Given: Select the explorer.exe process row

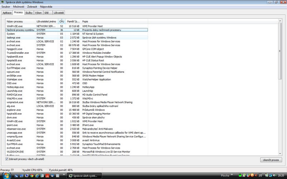Looking at the screenshot, I should coord(76,110).
